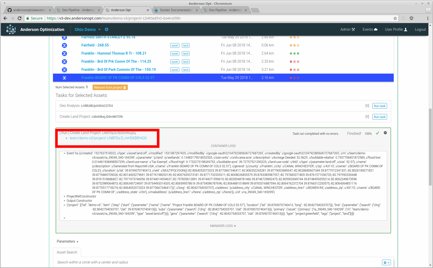Screen dimensions: 433x268
Task: Open the Fairfield - 268.55 asset link
Action: coord(95,45)
